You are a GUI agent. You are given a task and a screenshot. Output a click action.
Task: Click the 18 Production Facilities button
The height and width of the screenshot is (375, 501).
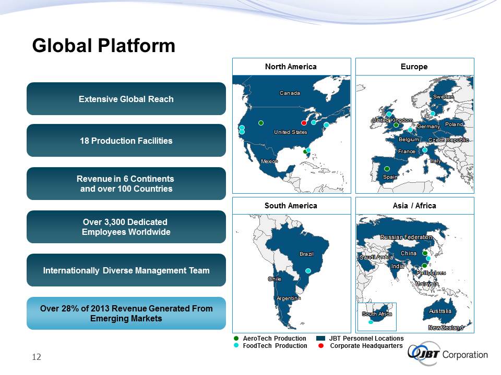point(126,141)
